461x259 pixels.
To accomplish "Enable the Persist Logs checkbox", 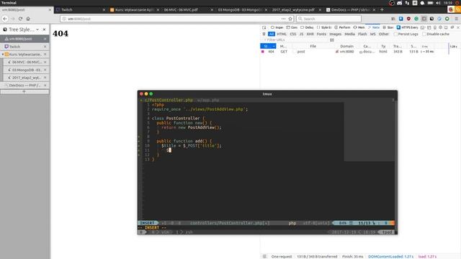I will (395, 34).
